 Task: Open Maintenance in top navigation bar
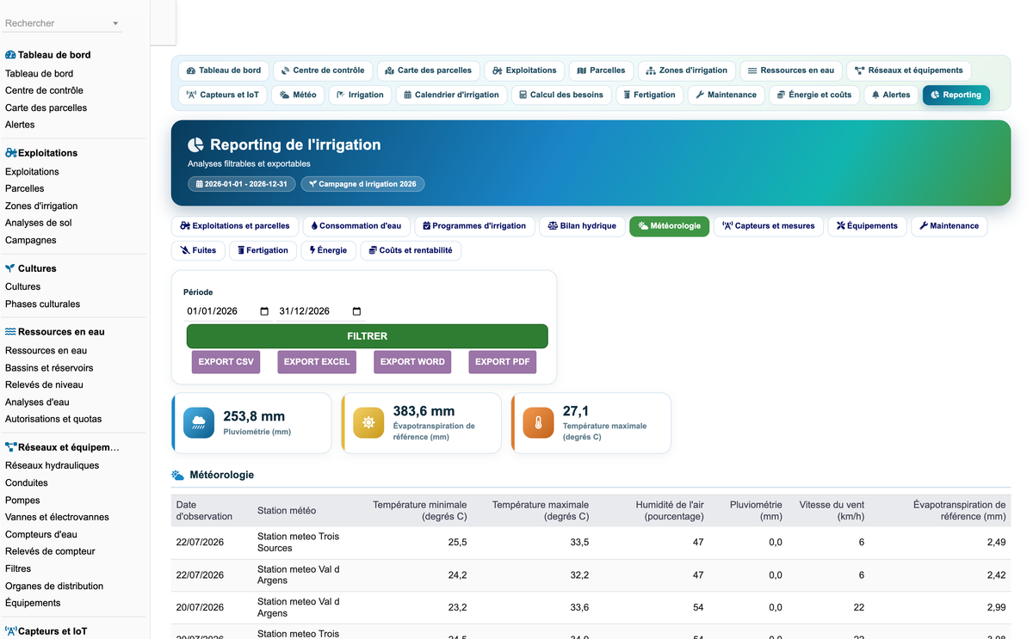pos(726,95)
